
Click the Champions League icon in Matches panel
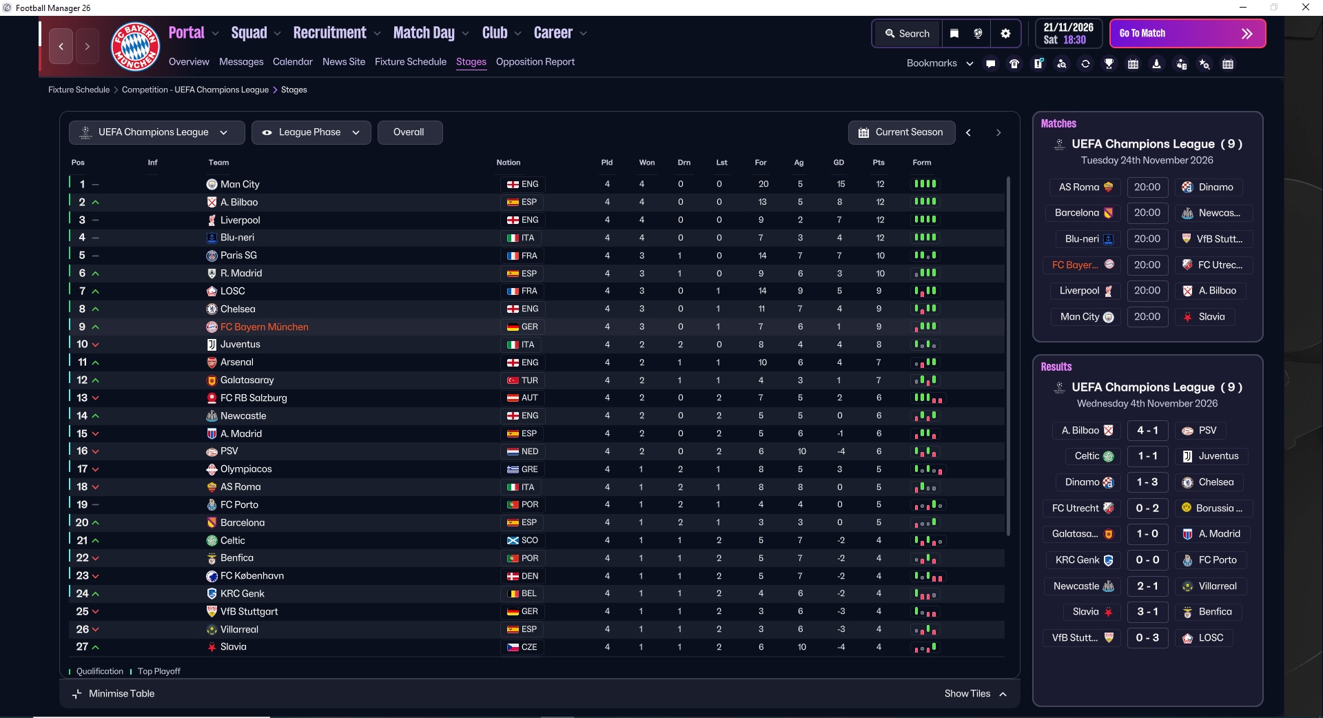click(1059, 145)
